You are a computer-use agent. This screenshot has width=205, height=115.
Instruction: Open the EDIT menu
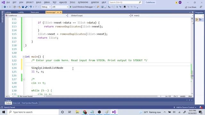click(x=14, y=2)
